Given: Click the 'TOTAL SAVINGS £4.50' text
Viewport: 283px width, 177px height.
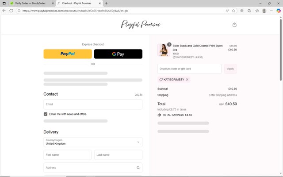Looking at the screenshot, I should pyautogui.click(x=177, y=115).
